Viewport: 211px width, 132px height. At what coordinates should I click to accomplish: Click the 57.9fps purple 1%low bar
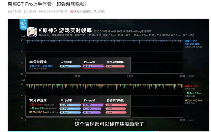(x=93, y=66)
